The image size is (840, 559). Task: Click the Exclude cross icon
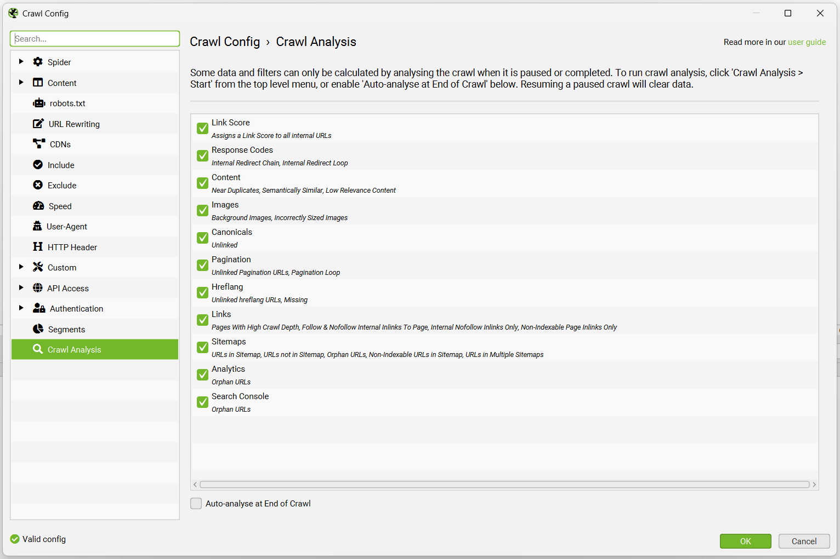(38, 185)
